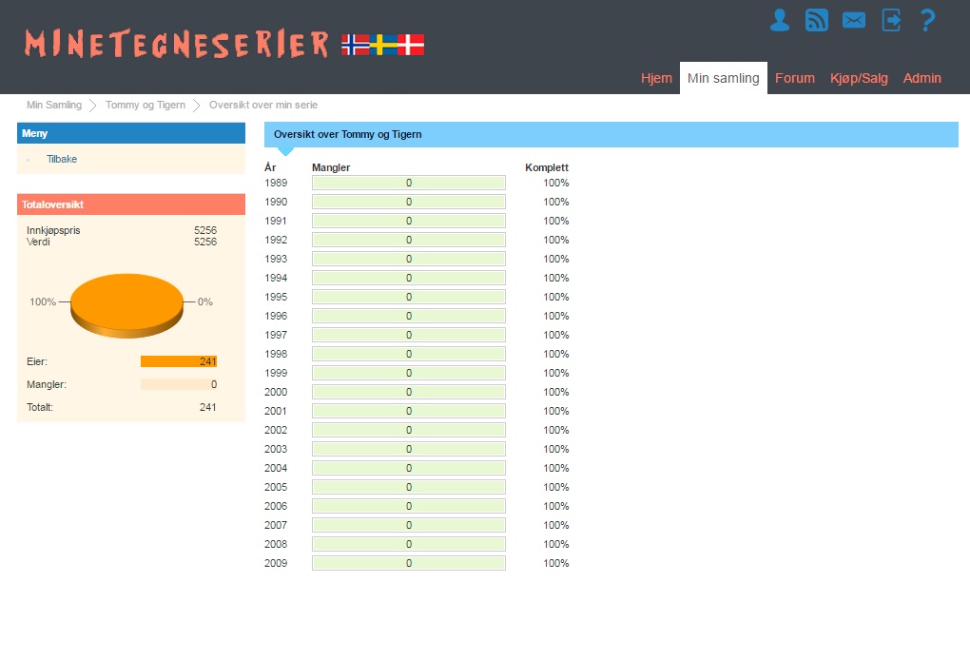This screenshot has width=970, height=660.
Task: Click the year 2004 label
Action: (x=276, y=468)
